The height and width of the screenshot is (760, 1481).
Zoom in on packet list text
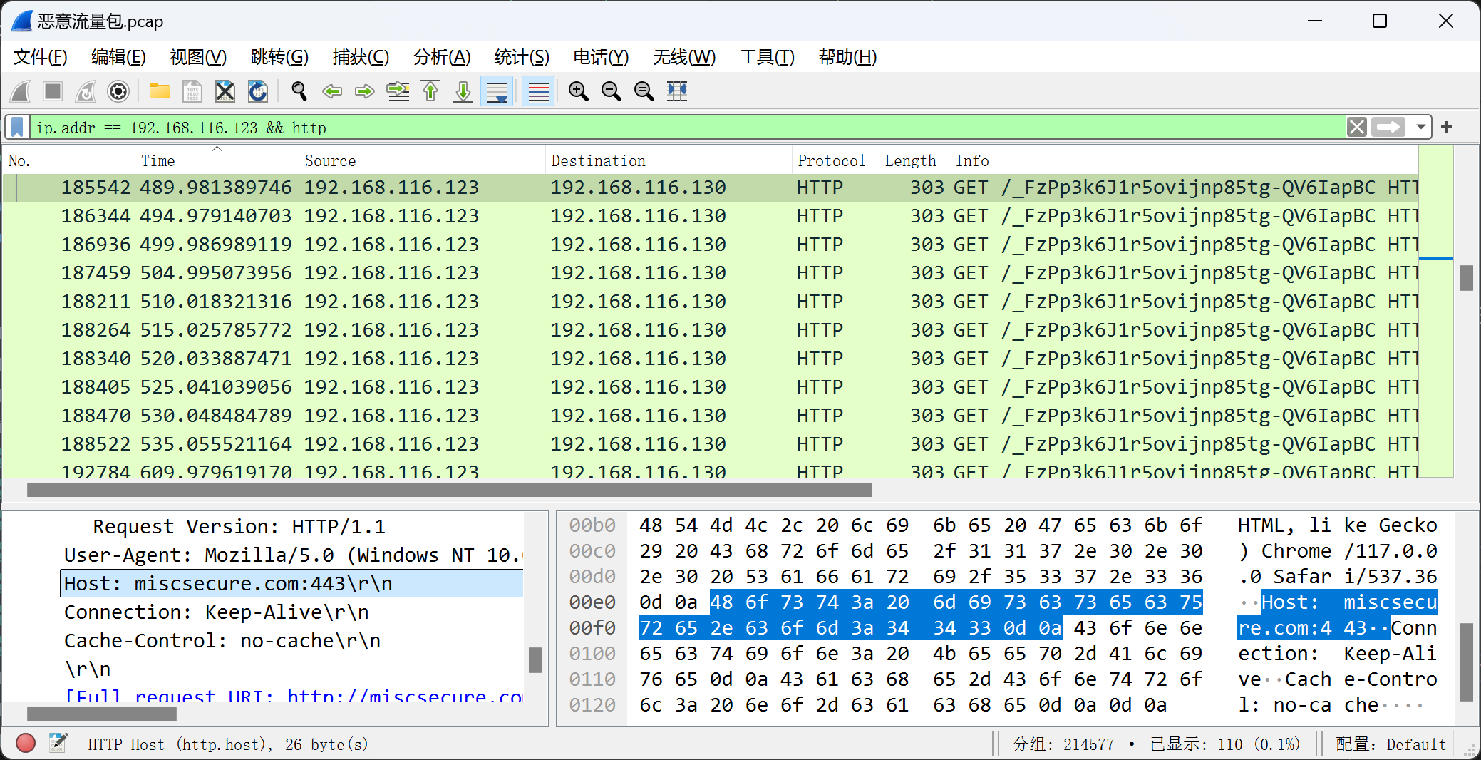click(x=578, y=91)
